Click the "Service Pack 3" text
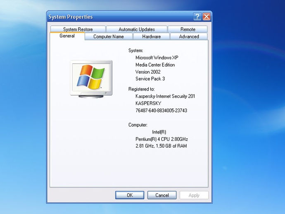This screenshot has height=214, width=285. [150, 79]
